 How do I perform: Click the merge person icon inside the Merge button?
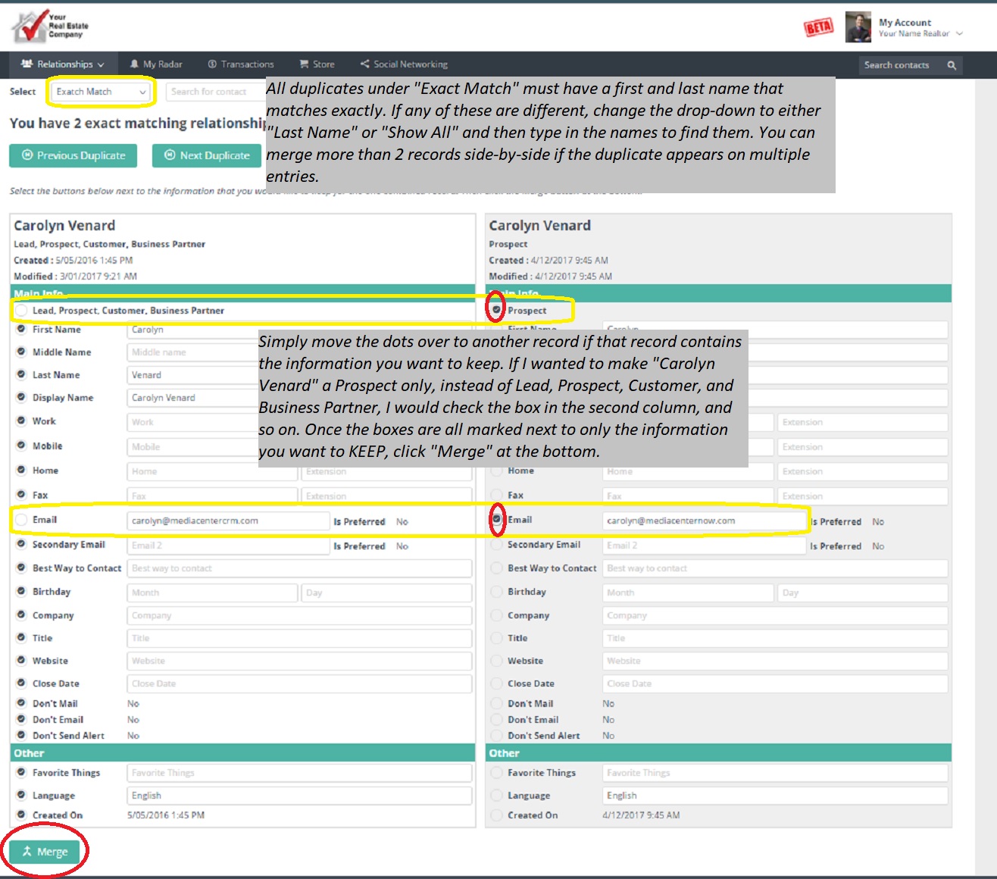point(26,852)
